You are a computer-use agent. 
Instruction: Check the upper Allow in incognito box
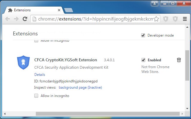pyautogui.click(x=36, y=41)
